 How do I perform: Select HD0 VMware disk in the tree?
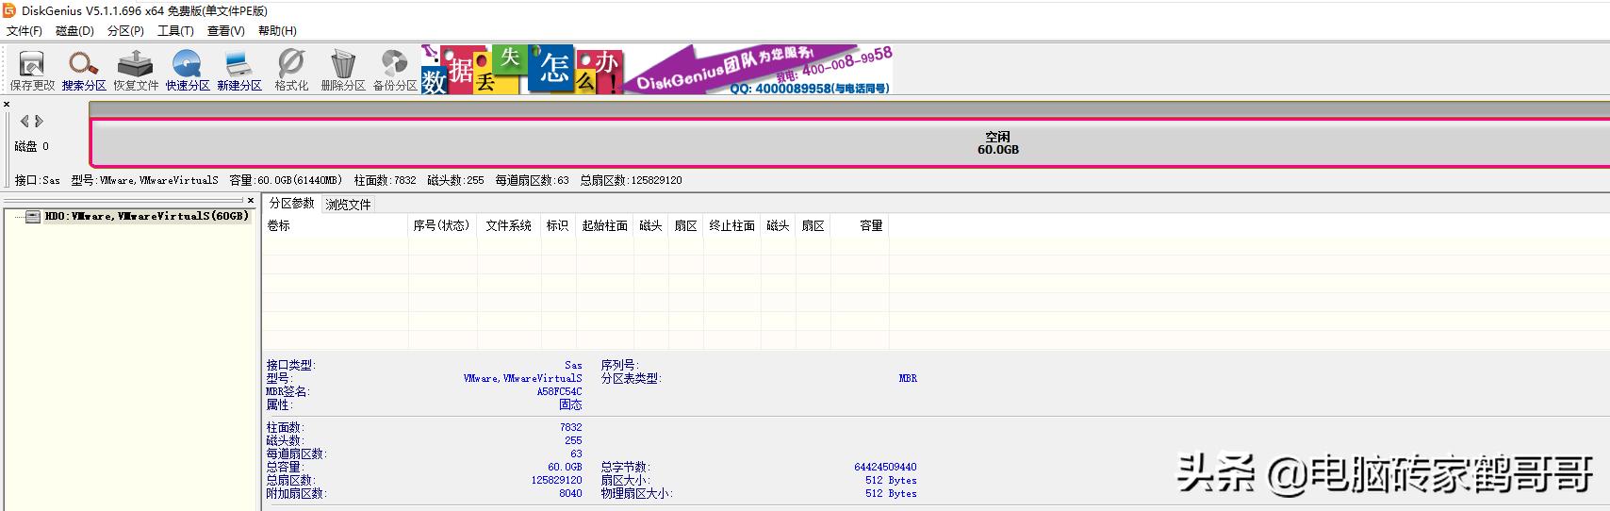click(x=146, y=217)
